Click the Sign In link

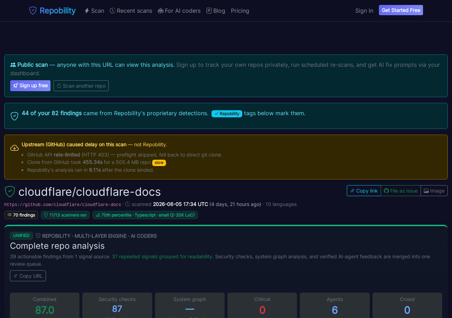pyautogui.click(x=364, y=11)
